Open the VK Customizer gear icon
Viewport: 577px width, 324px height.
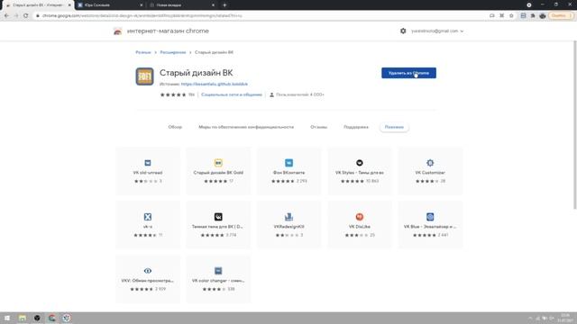tap(430, 163)
